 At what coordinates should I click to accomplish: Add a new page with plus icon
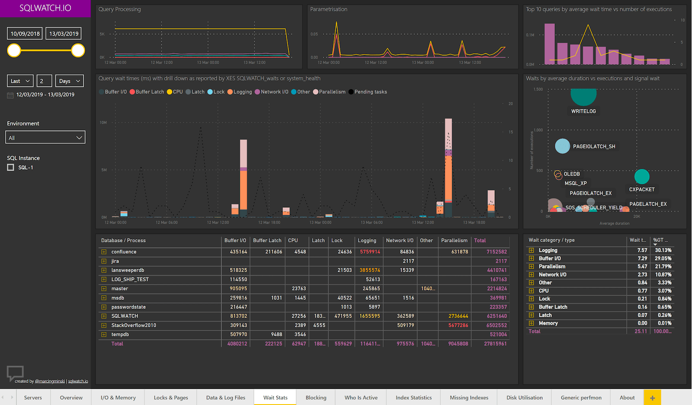pyautogui.click(x=652, y=398)
